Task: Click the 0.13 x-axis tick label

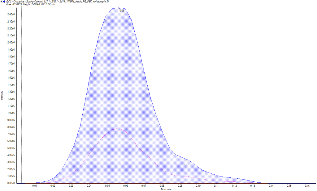Action: click(253, 185)
